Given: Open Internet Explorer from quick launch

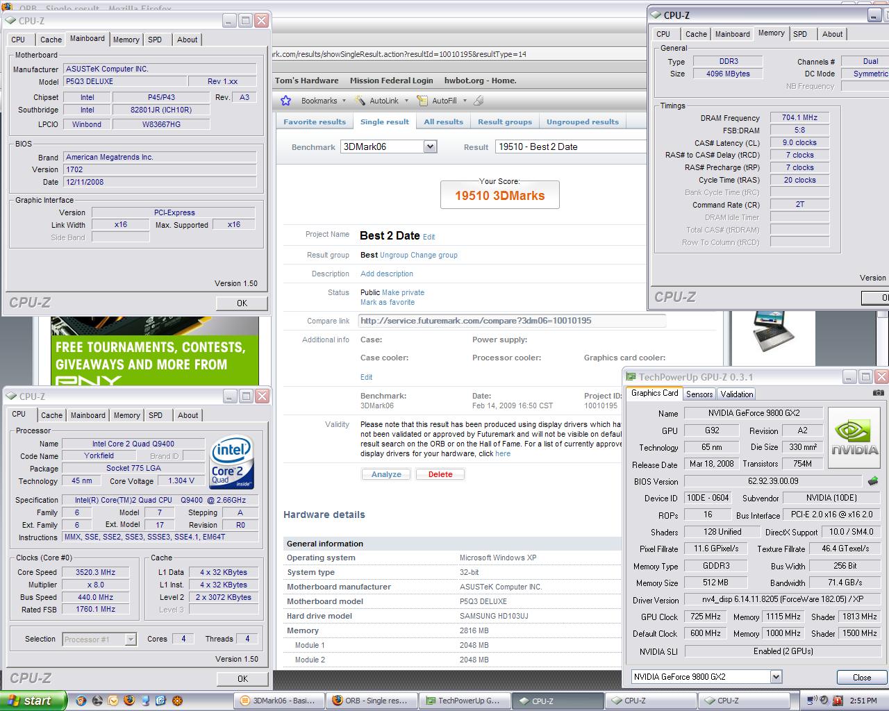Looking at the screenshot, I should [x=161, y=701].
